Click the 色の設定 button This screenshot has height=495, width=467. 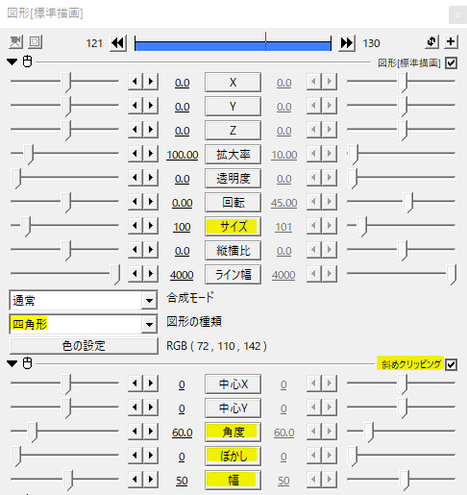[x=84, y=346]
